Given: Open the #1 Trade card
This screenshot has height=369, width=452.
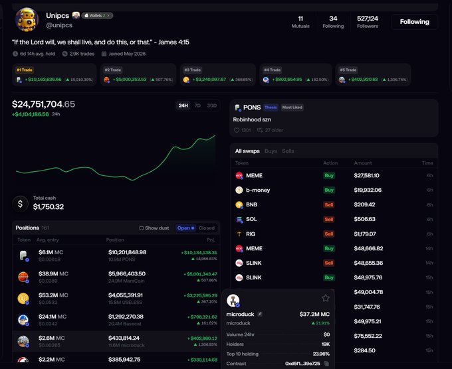Looking at the screenshot, I should pyautogui.click(x=55, y=75).
